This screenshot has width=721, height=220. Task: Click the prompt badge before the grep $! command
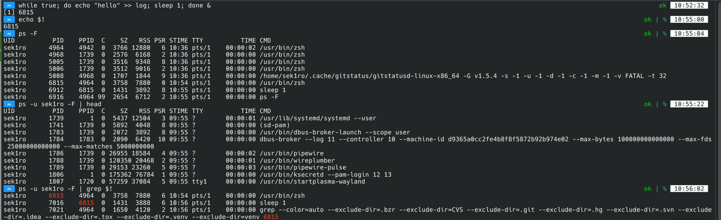tap(9, 189)
